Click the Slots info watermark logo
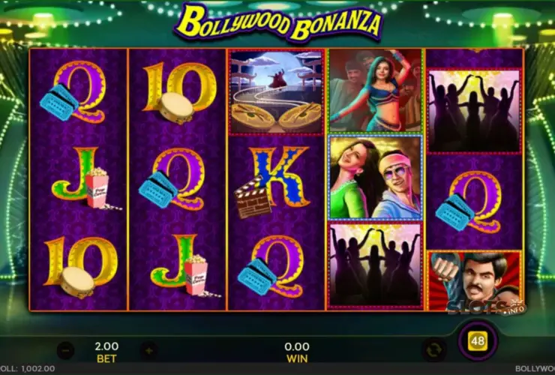Viewport: 555px width, 375px height. [x=487, y=307]
